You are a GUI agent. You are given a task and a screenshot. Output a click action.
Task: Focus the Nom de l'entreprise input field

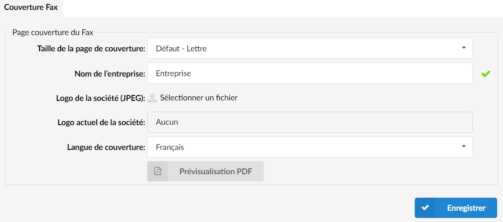(310, 73)
